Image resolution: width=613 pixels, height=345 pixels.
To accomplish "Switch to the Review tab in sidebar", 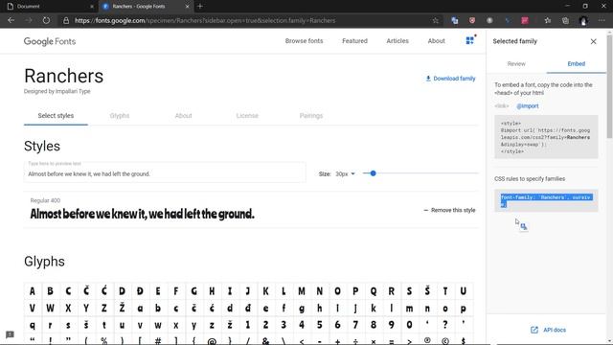I will [516, 64].
